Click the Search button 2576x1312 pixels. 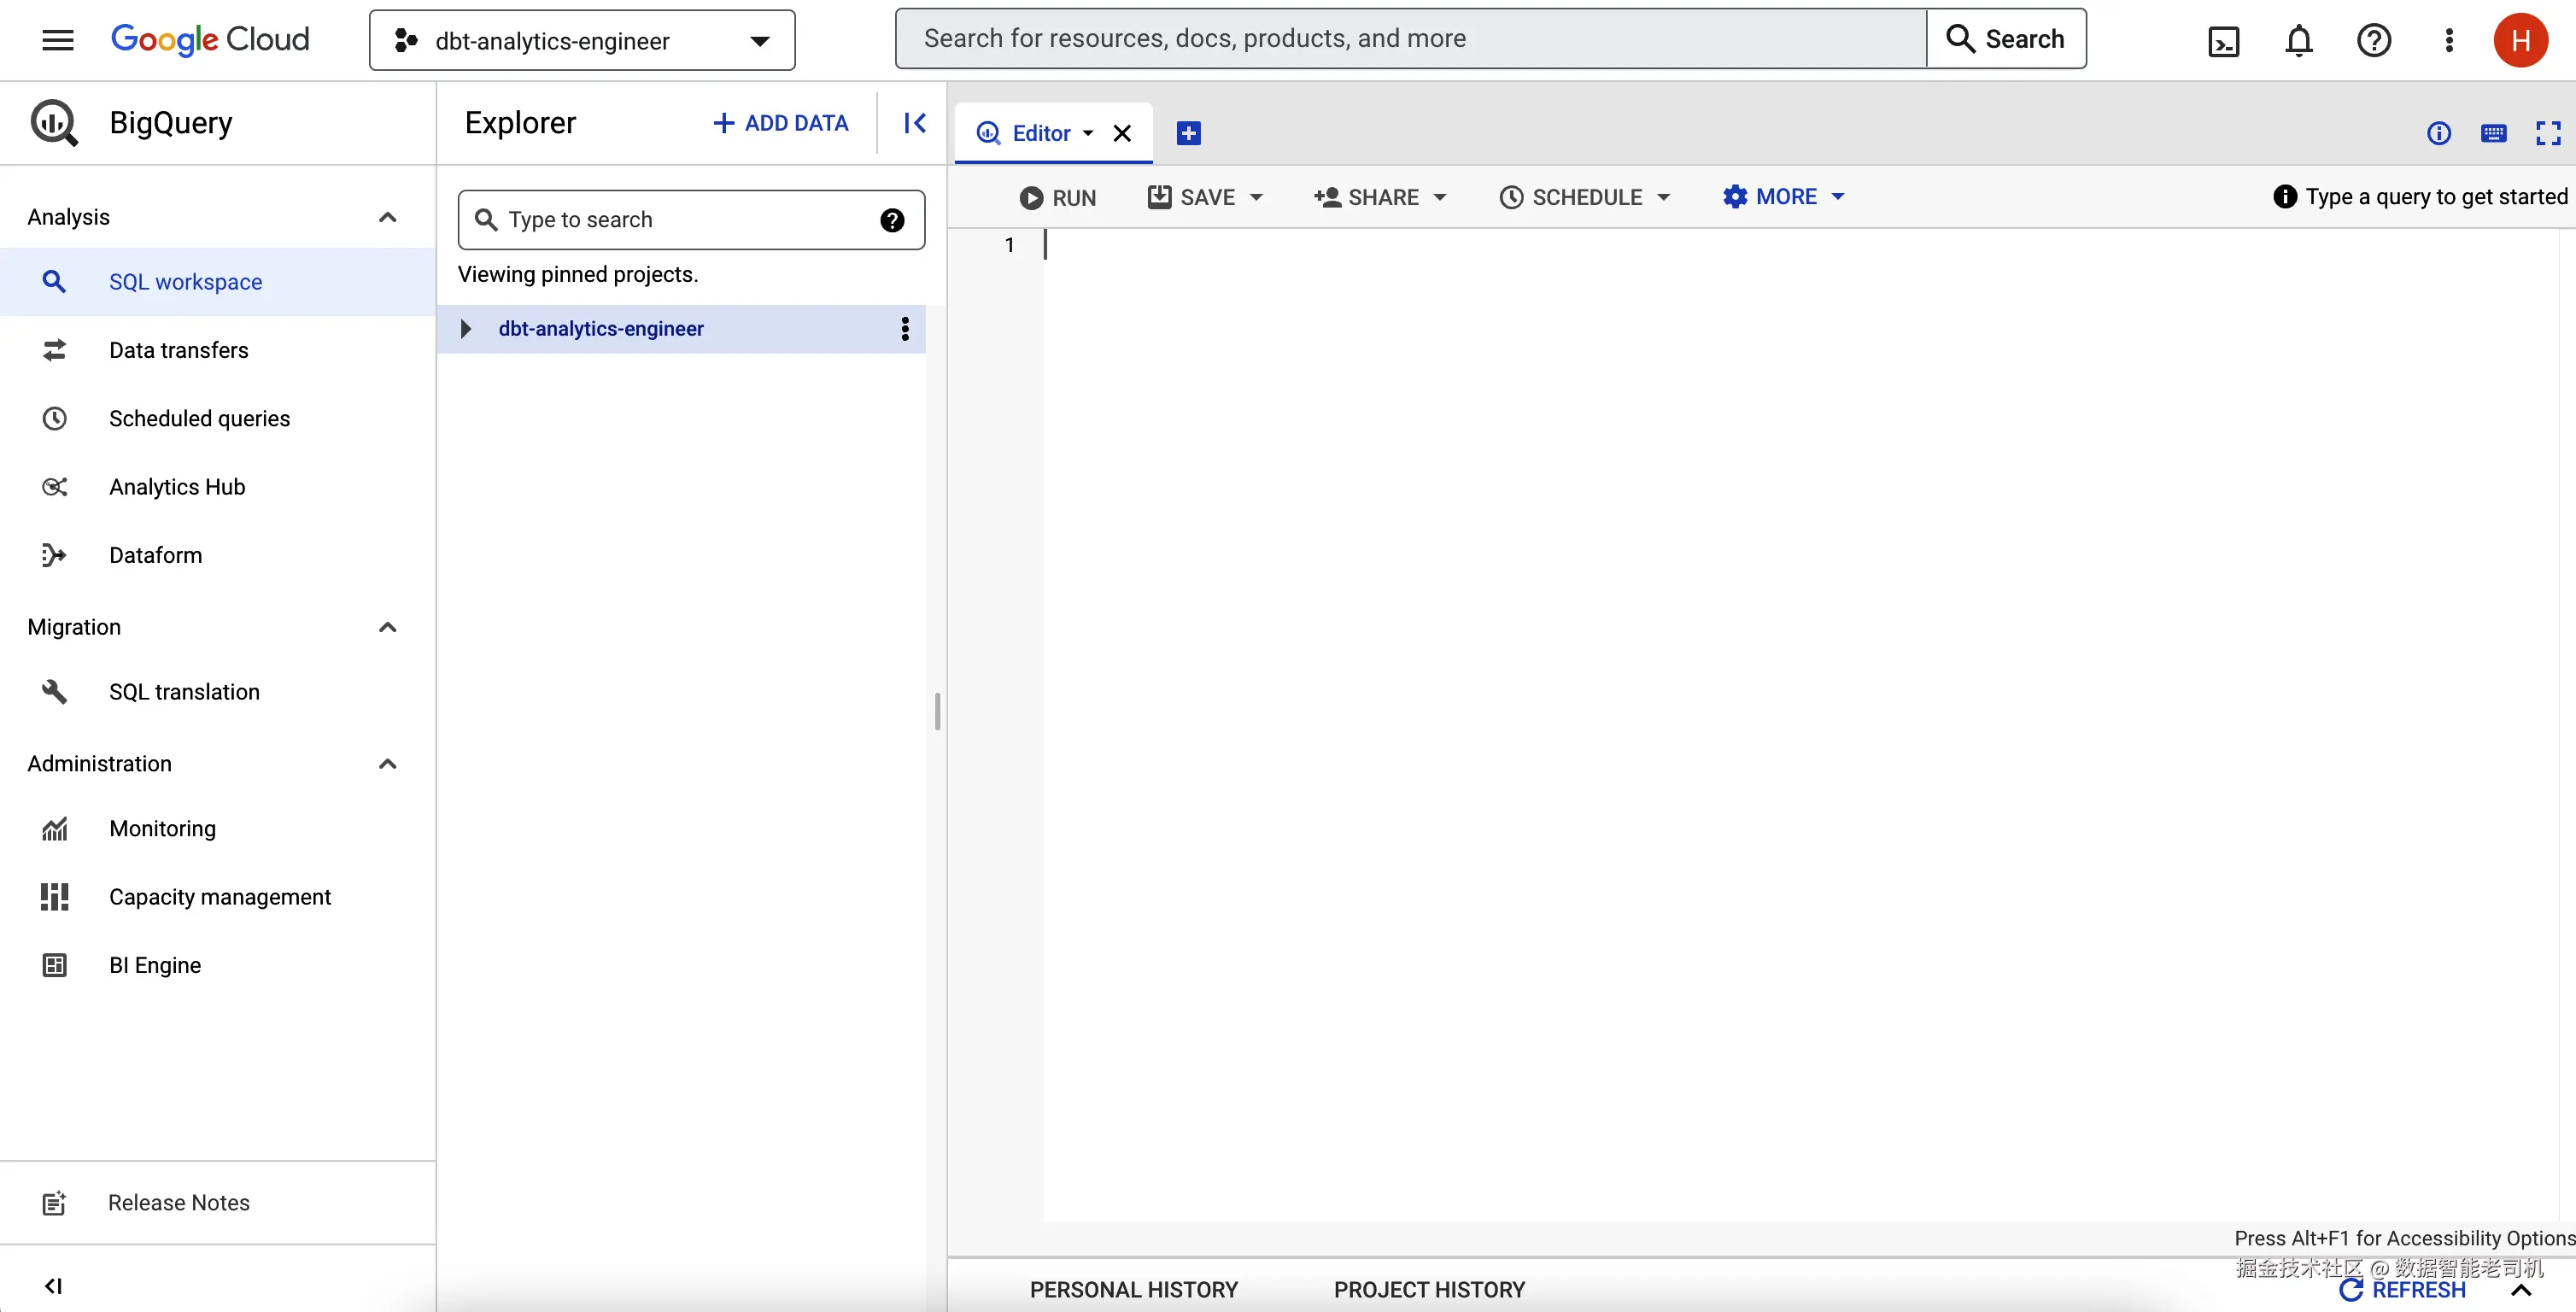pos(2006,39)
